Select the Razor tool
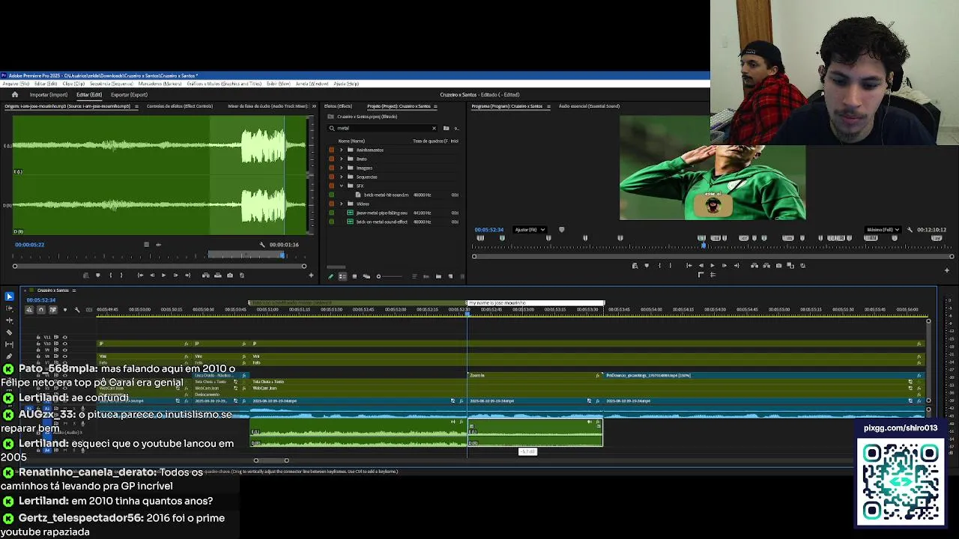 9,332
